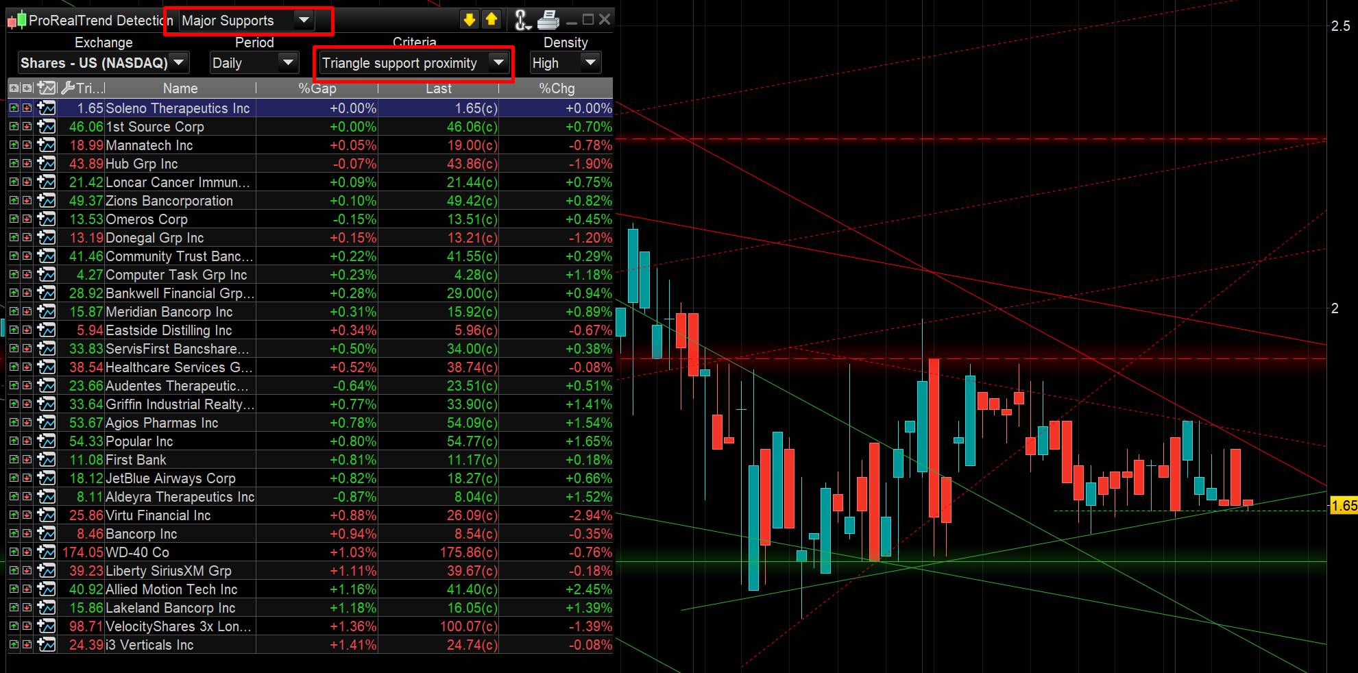Viewport: 1358px width, 673px height.
Task: Open a new chart for JetBlue Airways Corp
Action: tap(47, 478)
